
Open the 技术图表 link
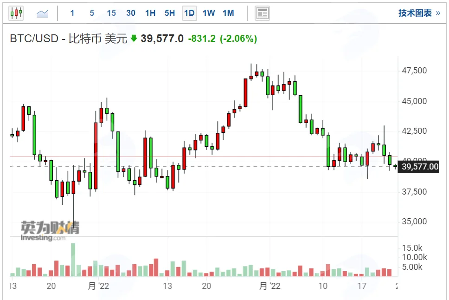(x=419, y=13)
